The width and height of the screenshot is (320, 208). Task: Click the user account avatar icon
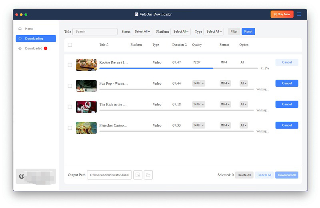pyautogui.click(x=22, y=176)
